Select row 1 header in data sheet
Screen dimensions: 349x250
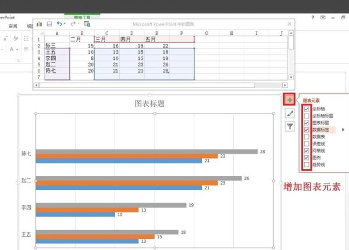tap(39, 40)
